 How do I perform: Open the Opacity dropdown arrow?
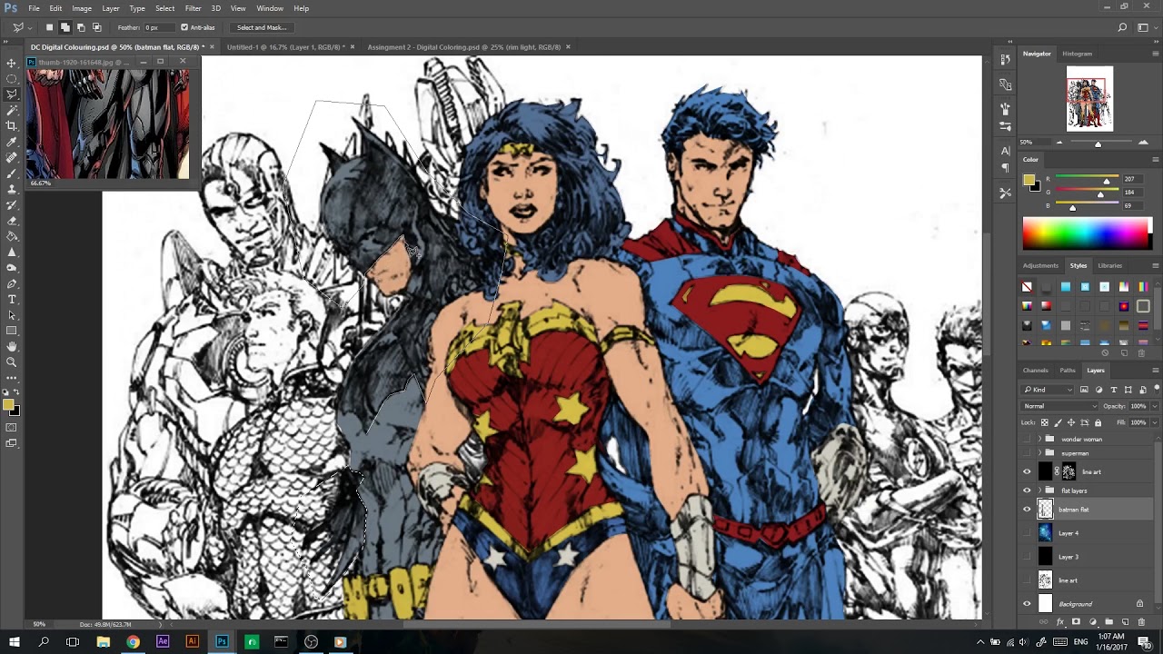pos(1155,406)
